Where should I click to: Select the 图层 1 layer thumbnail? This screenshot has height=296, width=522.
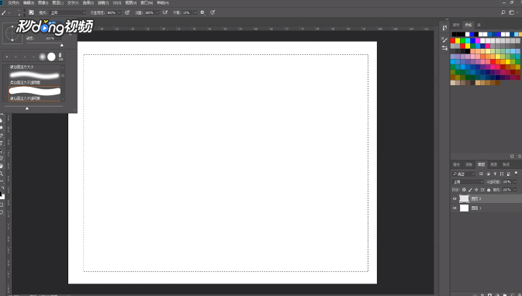pos(464,208)
